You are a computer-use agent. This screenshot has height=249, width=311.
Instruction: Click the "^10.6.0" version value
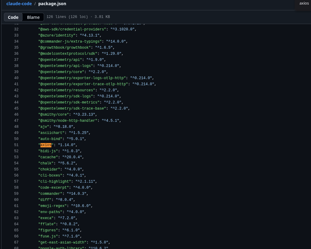click(81, 206)
